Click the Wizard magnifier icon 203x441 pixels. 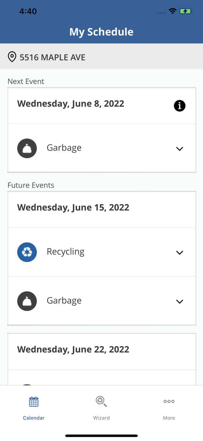coord(101,401)
